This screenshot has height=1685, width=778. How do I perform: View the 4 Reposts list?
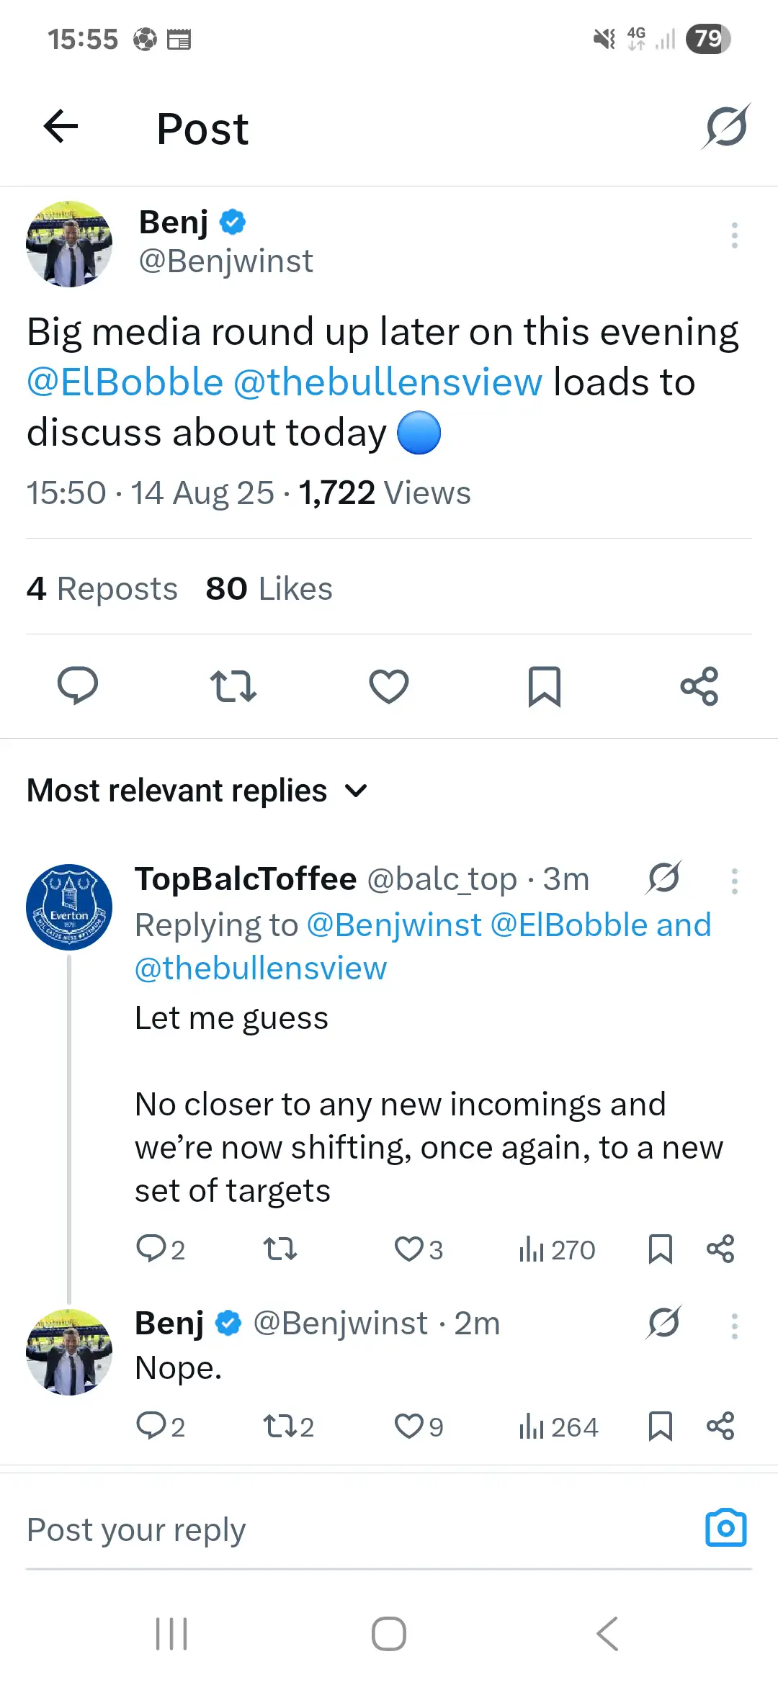[x=102, y=588]
